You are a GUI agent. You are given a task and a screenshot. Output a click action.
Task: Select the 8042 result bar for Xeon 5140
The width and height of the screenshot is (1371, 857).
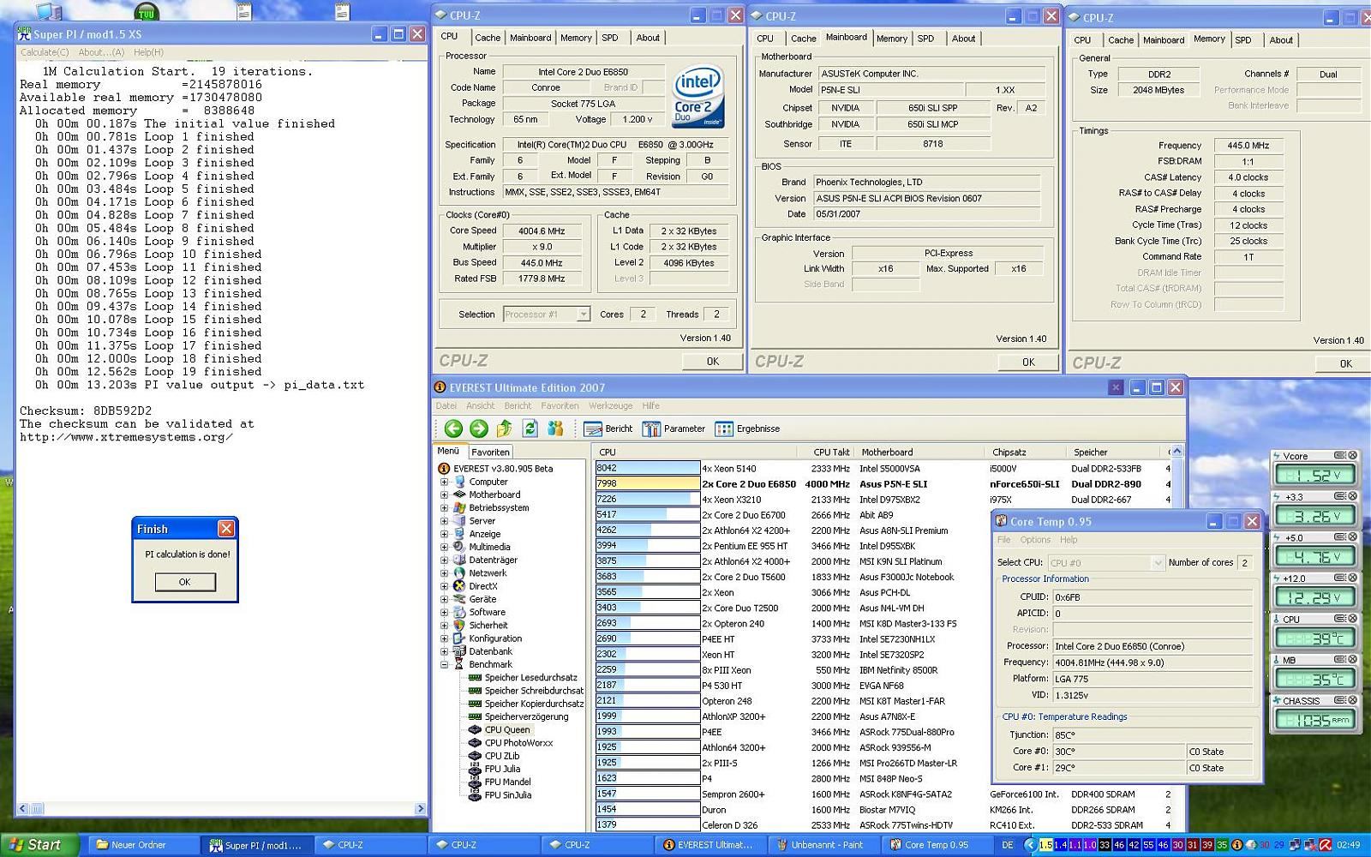point(647,468)
